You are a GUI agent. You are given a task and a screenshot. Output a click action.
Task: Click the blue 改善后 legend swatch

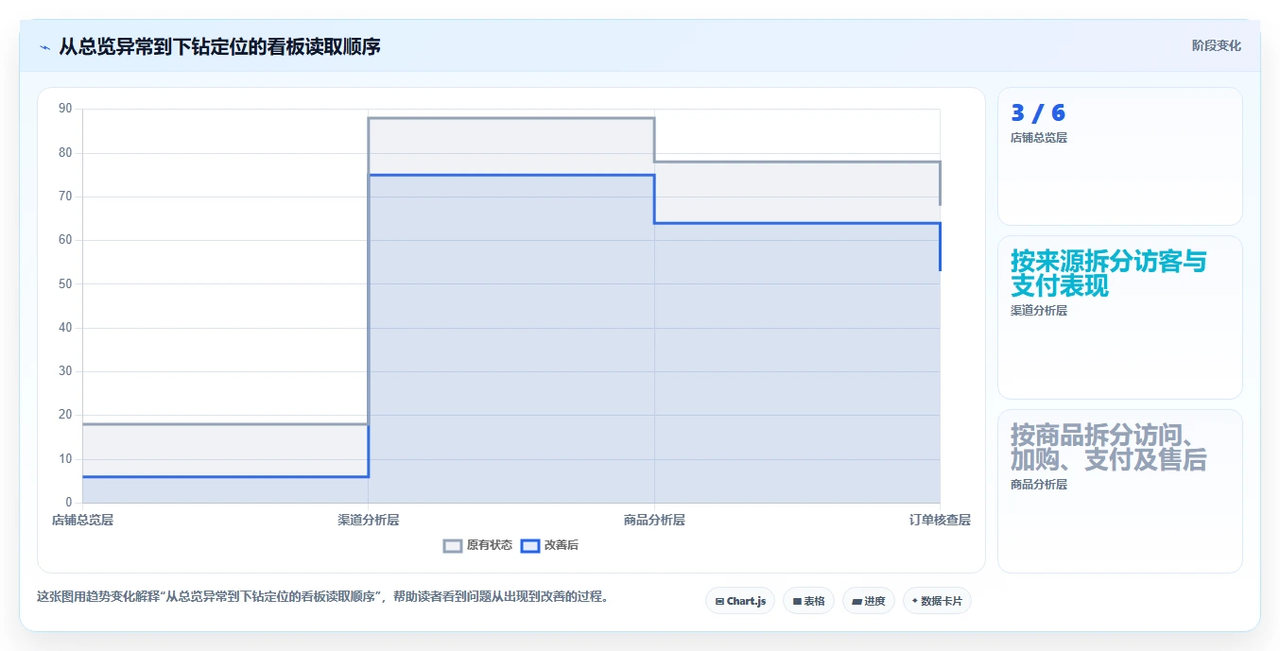pos(530,545)
